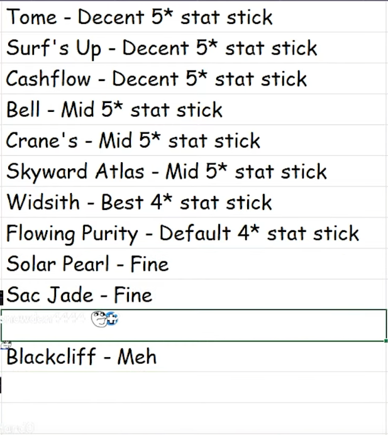Click the Solar Pearl - Fine cell
The width and height of the screenshot is (388, 435).
tap(194, 263)
